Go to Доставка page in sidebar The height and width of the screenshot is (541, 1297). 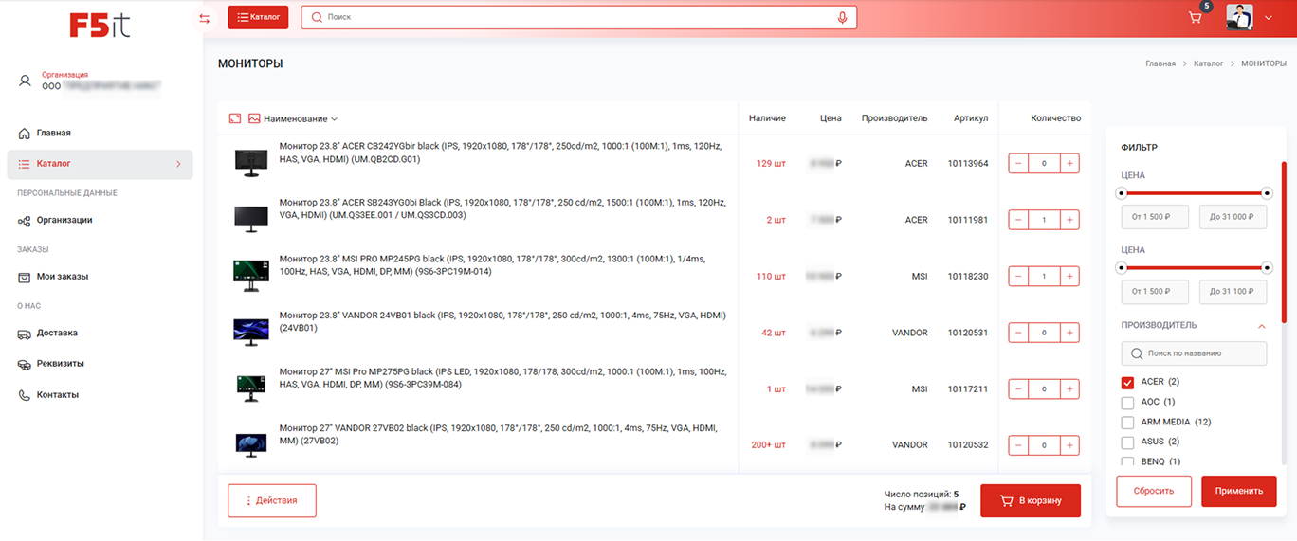[57, 334]
